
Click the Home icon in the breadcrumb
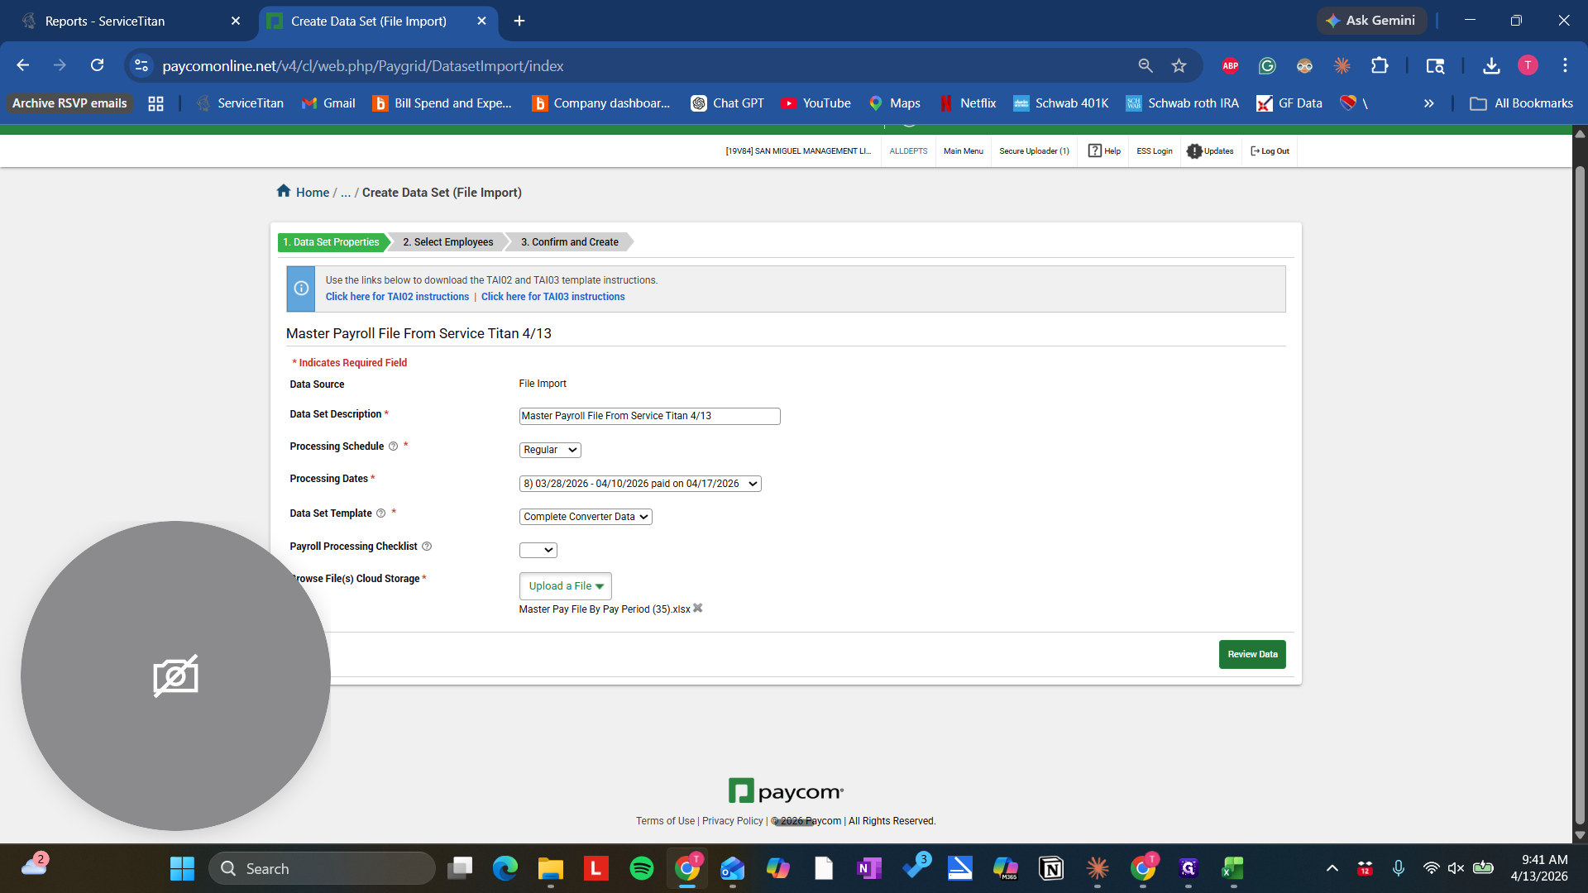tap(283, 191)
